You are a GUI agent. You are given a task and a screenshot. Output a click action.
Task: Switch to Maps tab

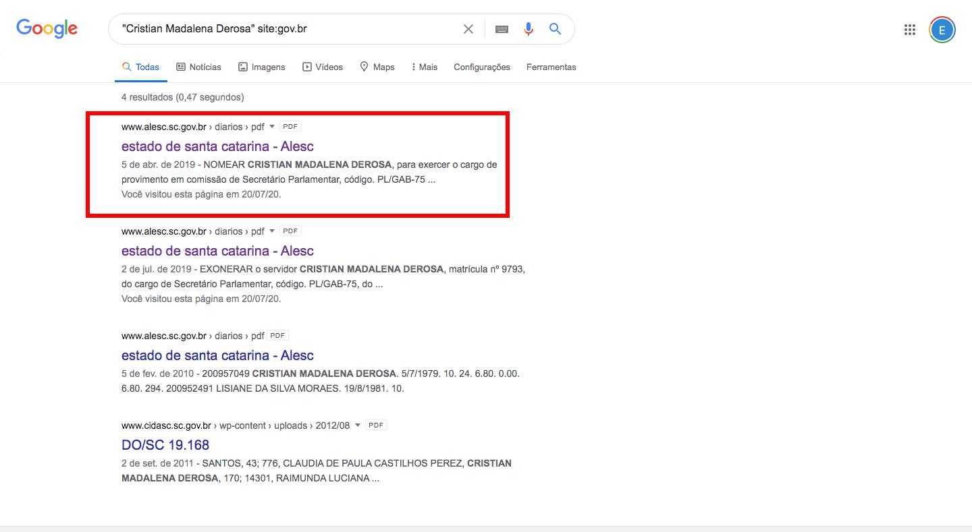(x=377, y=67)
